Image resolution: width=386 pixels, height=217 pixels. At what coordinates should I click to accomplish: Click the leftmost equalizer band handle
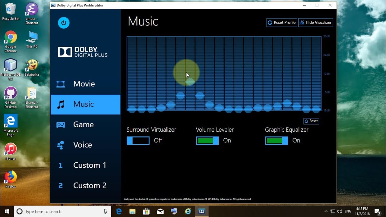tap(132, 109)
